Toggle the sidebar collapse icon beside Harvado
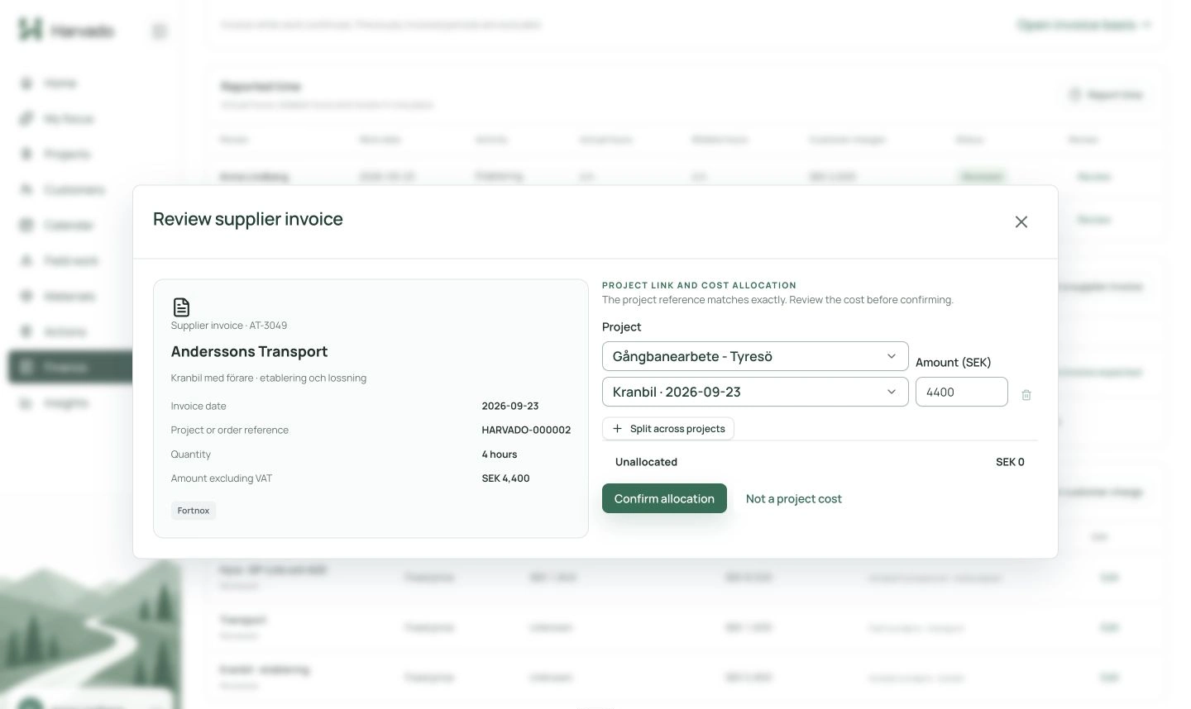Image resolution: width=1191 pixels, height=709 pixels. [160, 31]
